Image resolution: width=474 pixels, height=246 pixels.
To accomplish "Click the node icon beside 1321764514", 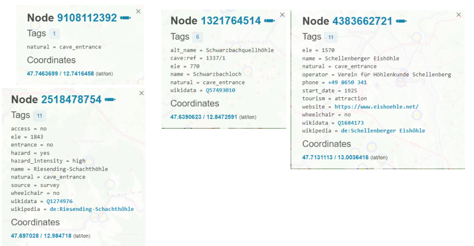I will [269, 21].
